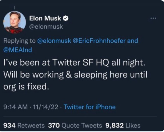Screen dimensions: 164x132
Task: View the 9,832 Likes list
Action: pyautogui.click(x=123, y=125)
